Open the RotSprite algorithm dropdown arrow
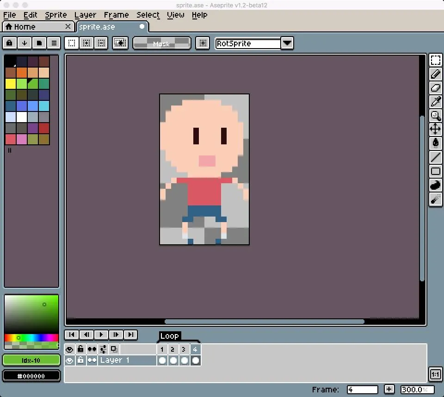444x397 pixels. pyautogui.click(x=287, y=43)
